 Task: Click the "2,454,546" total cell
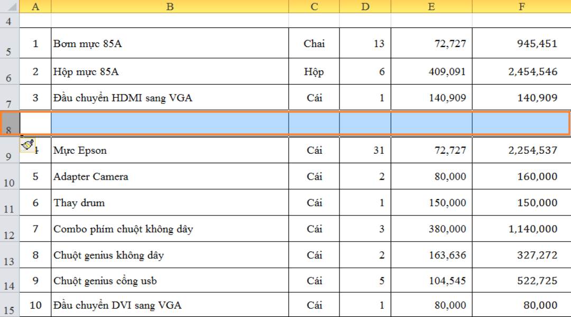pyautogui.click(x=521, y=71)
